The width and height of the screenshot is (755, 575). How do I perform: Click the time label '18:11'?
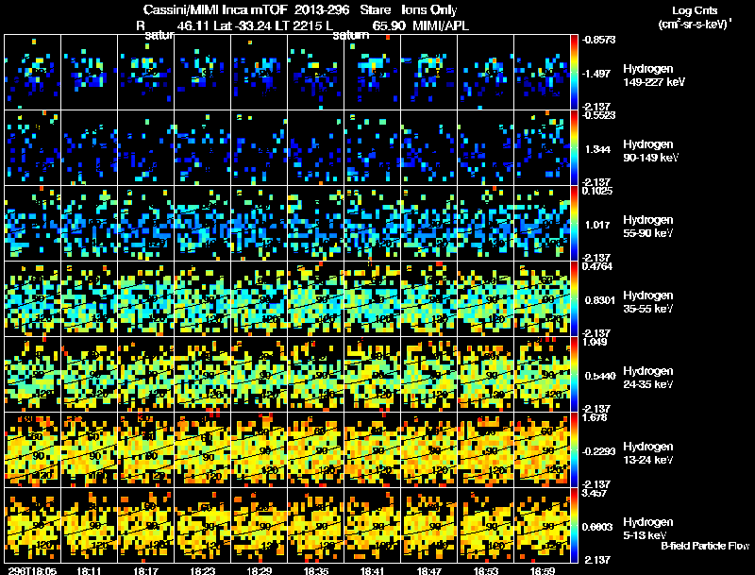pyautogui.click(x=89, y=570)
